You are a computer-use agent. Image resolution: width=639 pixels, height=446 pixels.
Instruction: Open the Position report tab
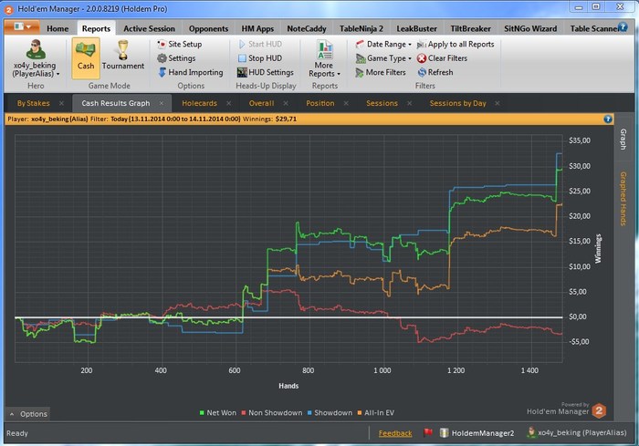coord(319,103)
